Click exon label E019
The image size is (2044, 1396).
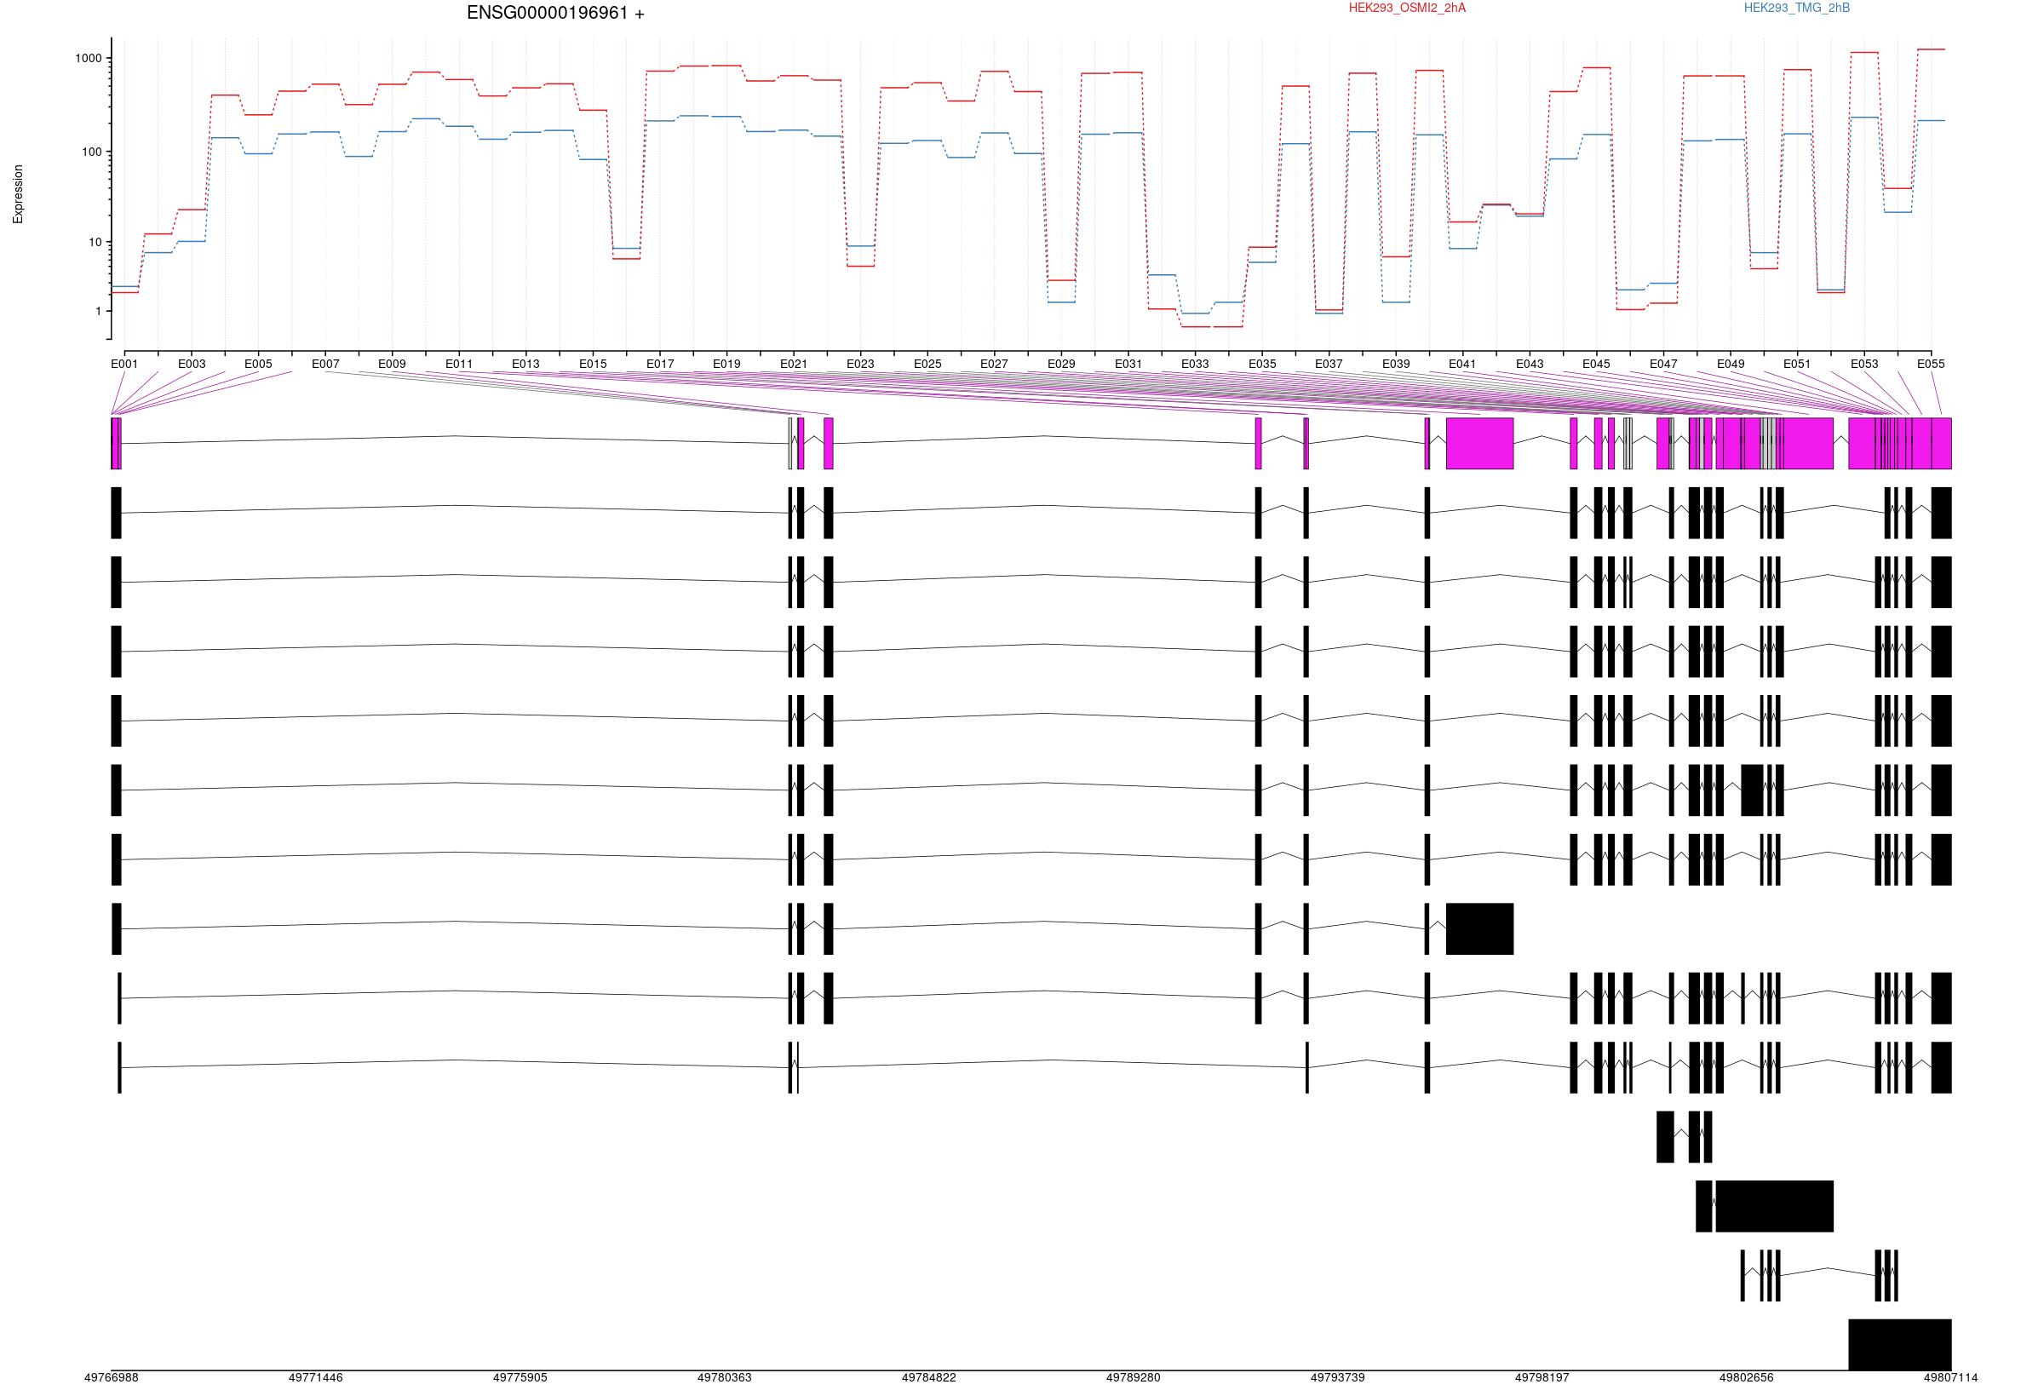(x=726, y=364)
